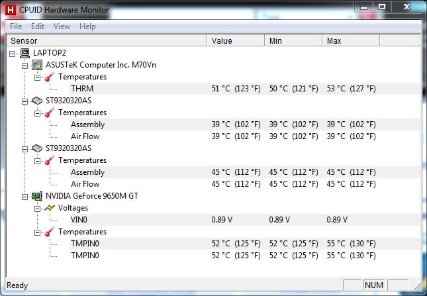Click the thermometer icon under NVIDIA GeForce
Image resolution: width=427 pixels, height=296 pixels.
click(50, 232)
